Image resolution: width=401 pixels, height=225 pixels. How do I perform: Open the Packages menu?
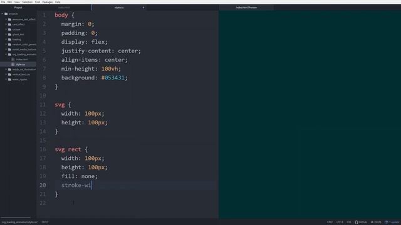tap(48, 2)
